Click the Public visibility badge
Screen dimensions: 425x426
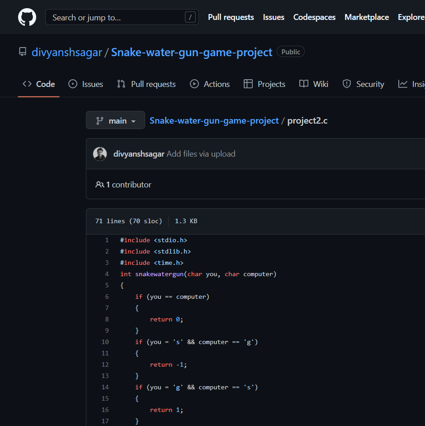pos(291,52)
